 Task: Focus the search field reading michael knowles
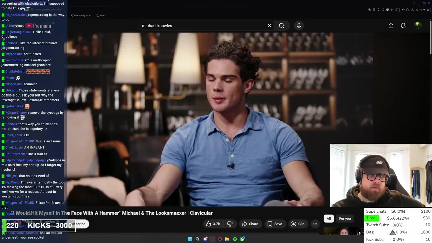tap(202, 26)
